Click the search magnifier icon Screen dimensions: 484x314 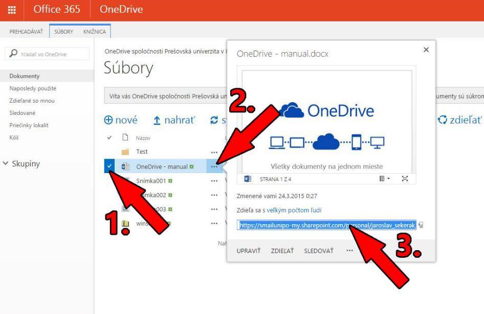click(13, 54)
